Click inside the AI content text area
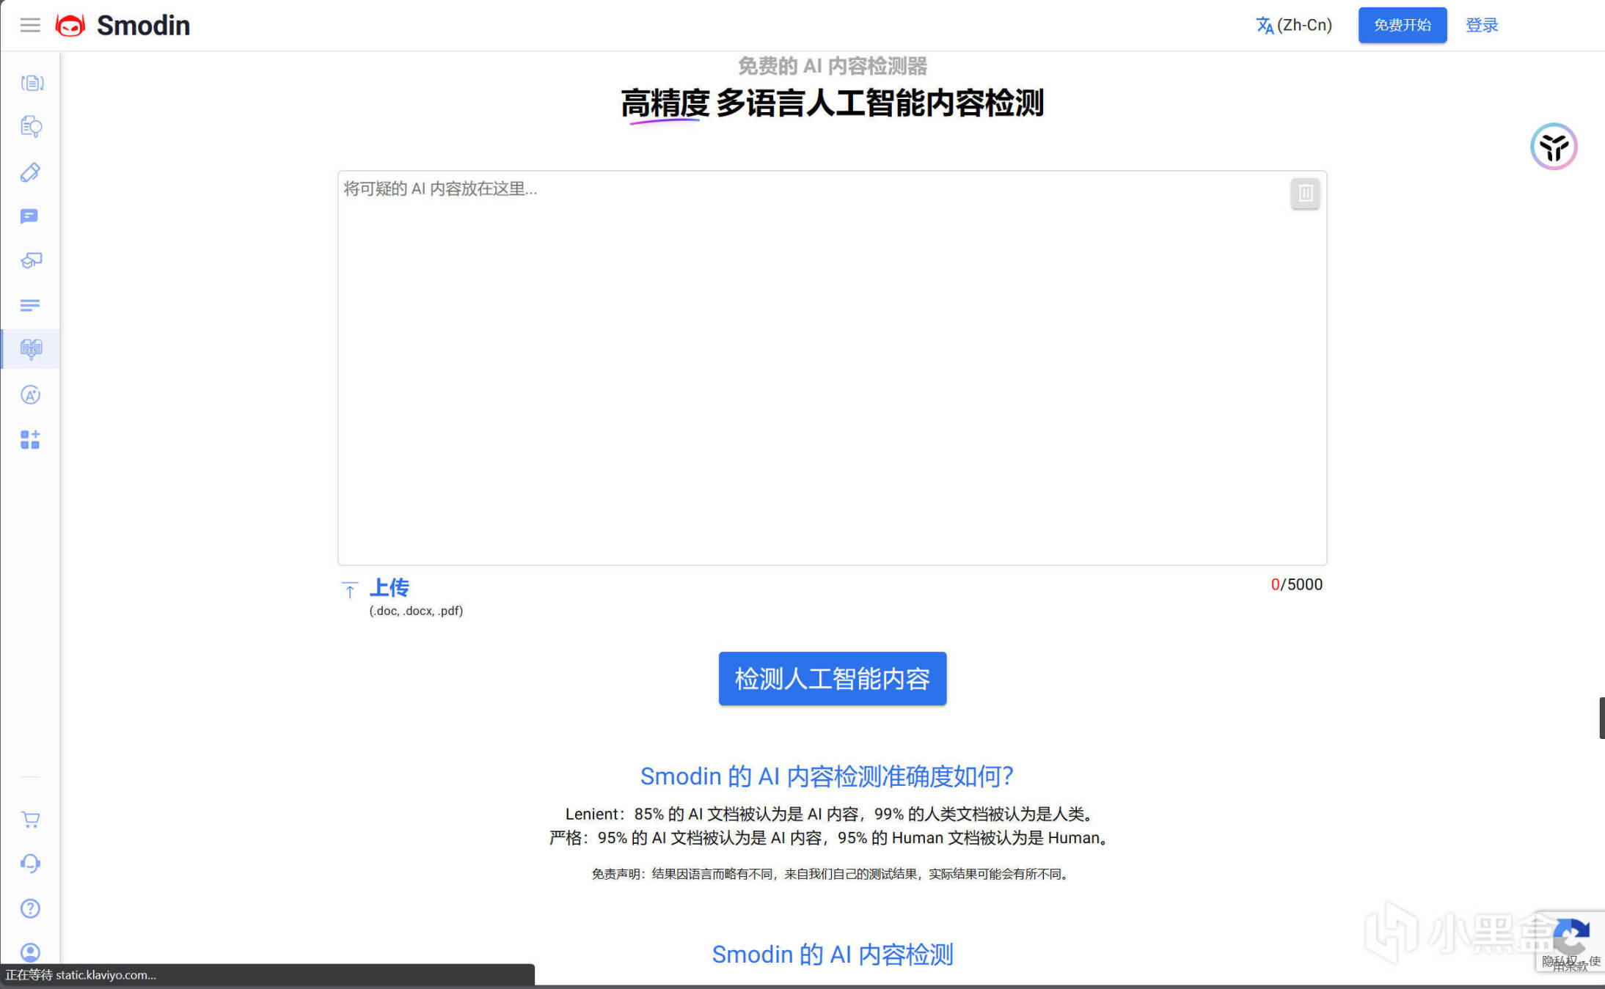 coord(831,367)
